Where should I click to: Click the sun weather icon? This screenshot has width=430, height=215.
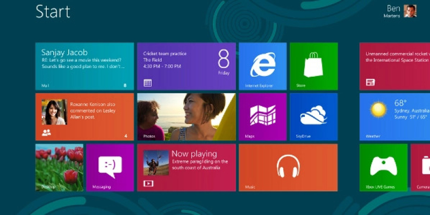378,109
